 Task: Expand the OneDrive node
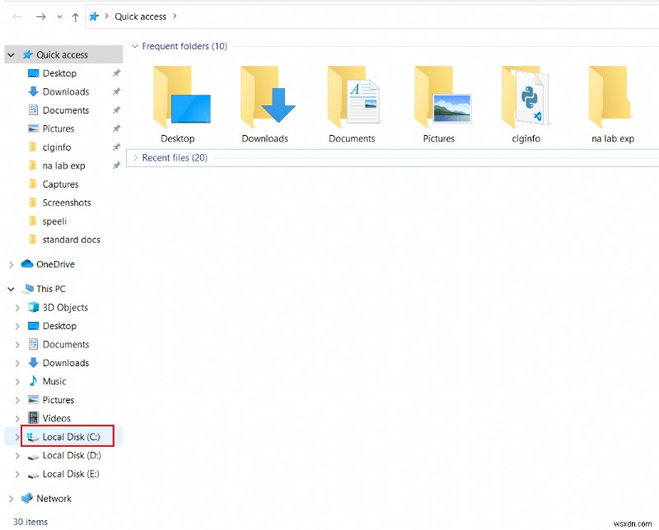click(x=11, y=264)
